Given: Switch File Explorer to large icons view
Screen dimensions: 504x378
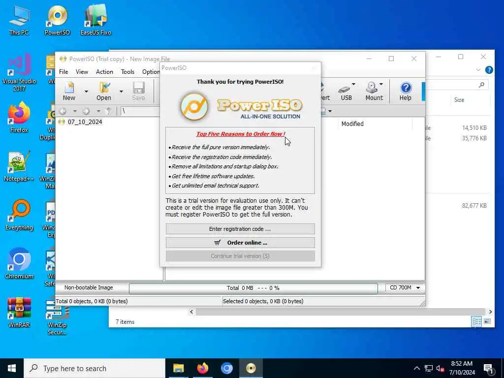Looking at the screenshot, I should click(x=487, y=321).
